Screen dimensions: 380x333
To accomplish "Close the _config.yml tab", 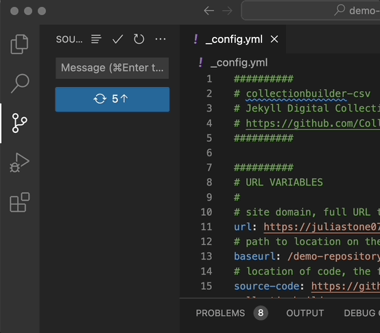I will click(274, 39).
